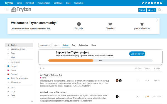
Task: Open the Bluesky butterfly icon link
Action: pyautogui.click(x=149, y=3)
